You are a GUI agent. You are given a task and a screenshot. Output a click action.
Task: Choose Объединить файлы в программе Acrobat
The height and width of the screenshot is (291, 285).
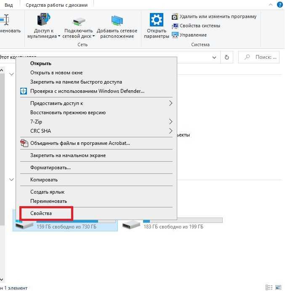click(96, 143)
